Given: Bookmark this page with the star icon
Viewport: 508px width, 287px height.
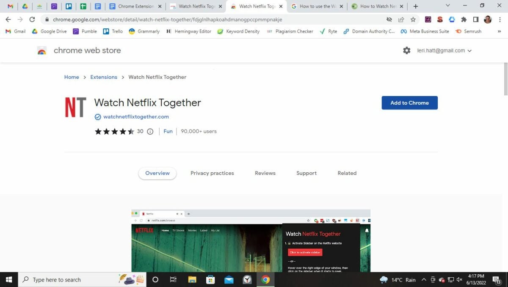Looking at the screenshot, I should (413, 19).
